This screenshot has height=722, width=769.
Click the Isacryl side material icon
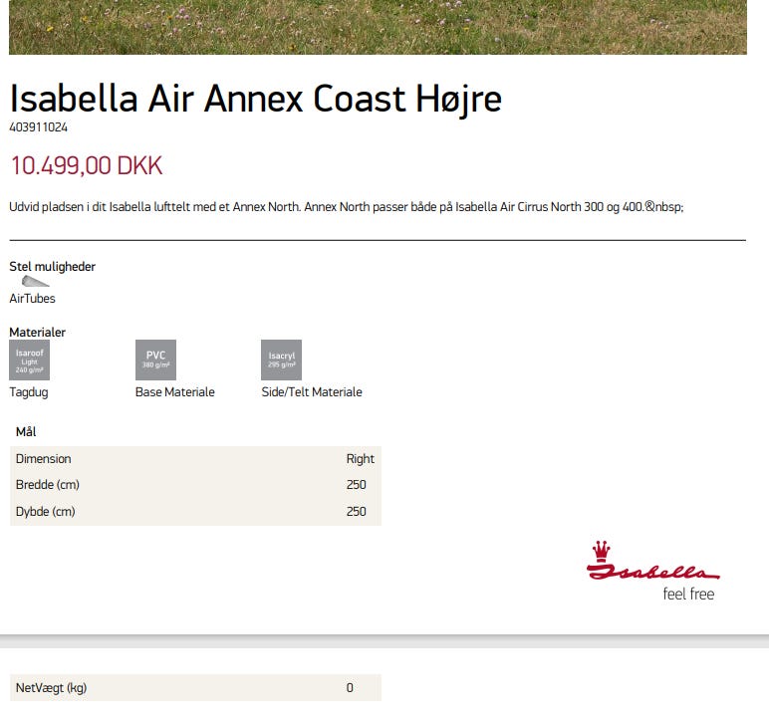[x=282, y=360]
